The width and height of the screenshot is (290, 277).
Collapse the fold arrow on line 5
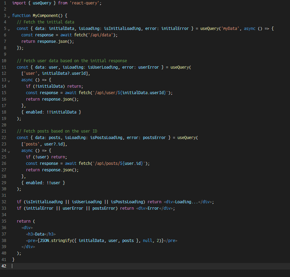tap(9, 30)
